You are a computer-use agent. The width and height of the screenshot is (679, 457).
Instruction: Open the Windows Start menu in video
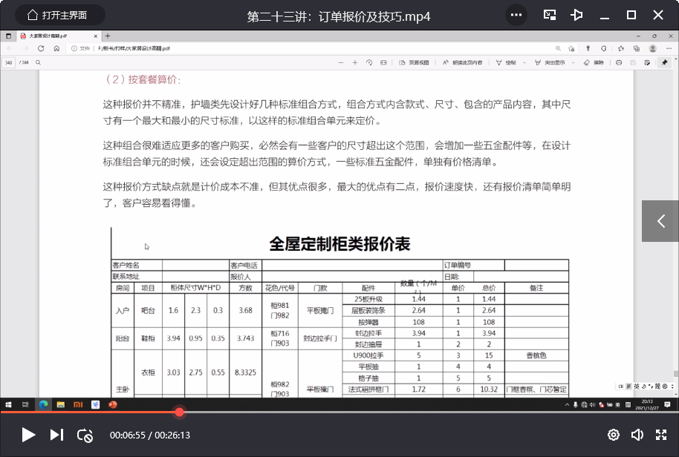point(9,404)
